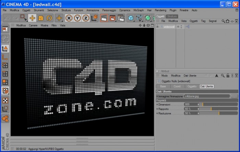
Task: Add a HyperNURBS object icon
Action: [148, 18]
